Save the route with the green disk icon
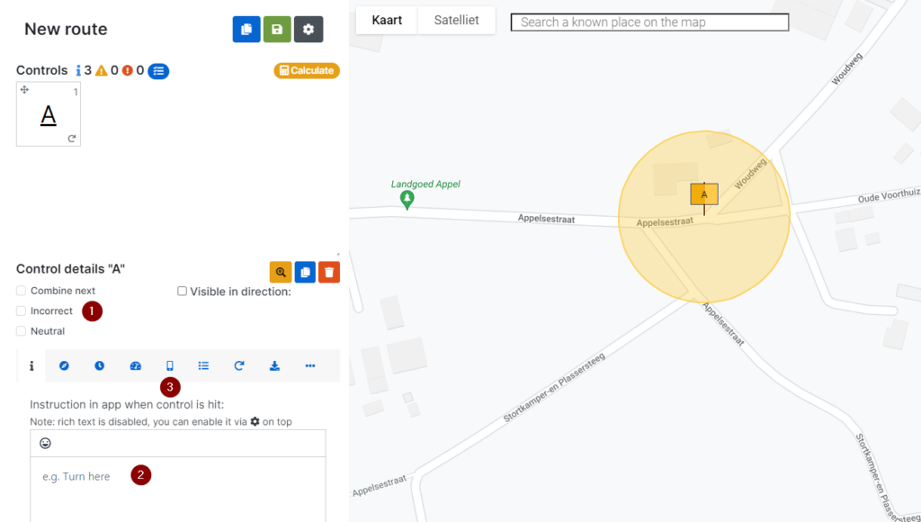 [277, 30]
